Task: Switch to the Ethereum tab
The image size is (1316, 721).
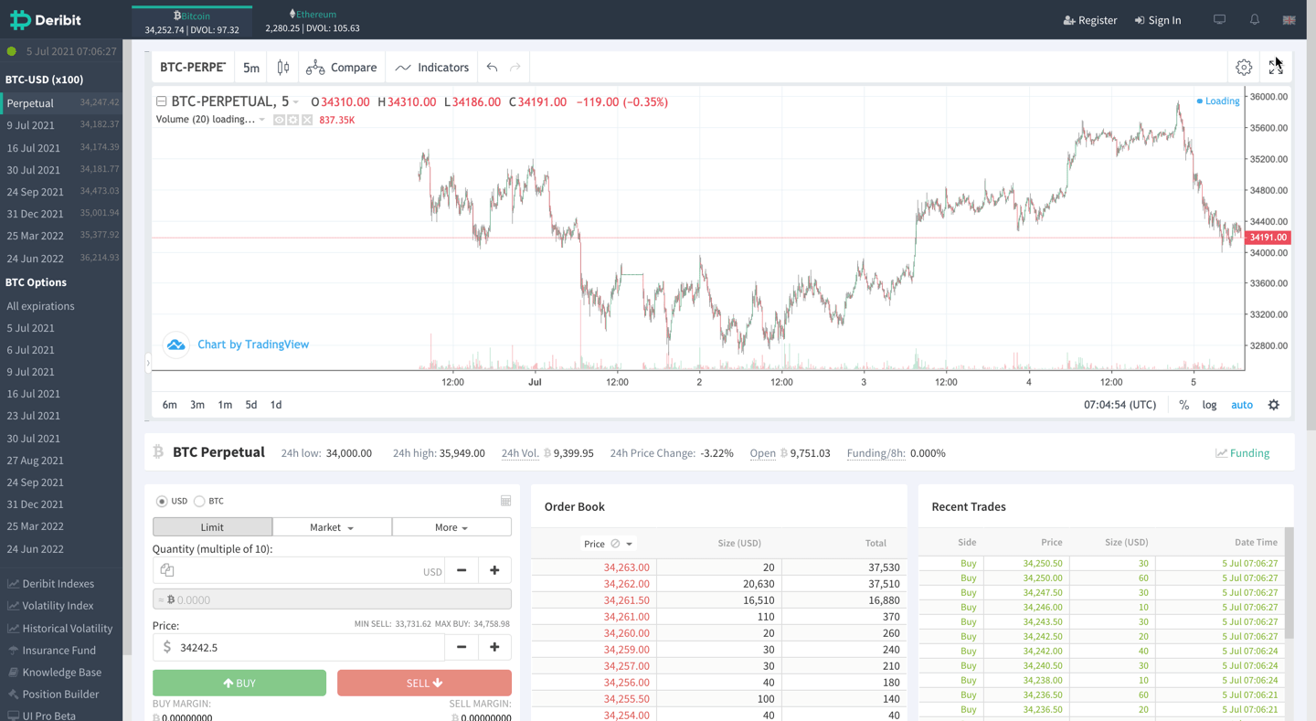Action: [x=313, y=21]
